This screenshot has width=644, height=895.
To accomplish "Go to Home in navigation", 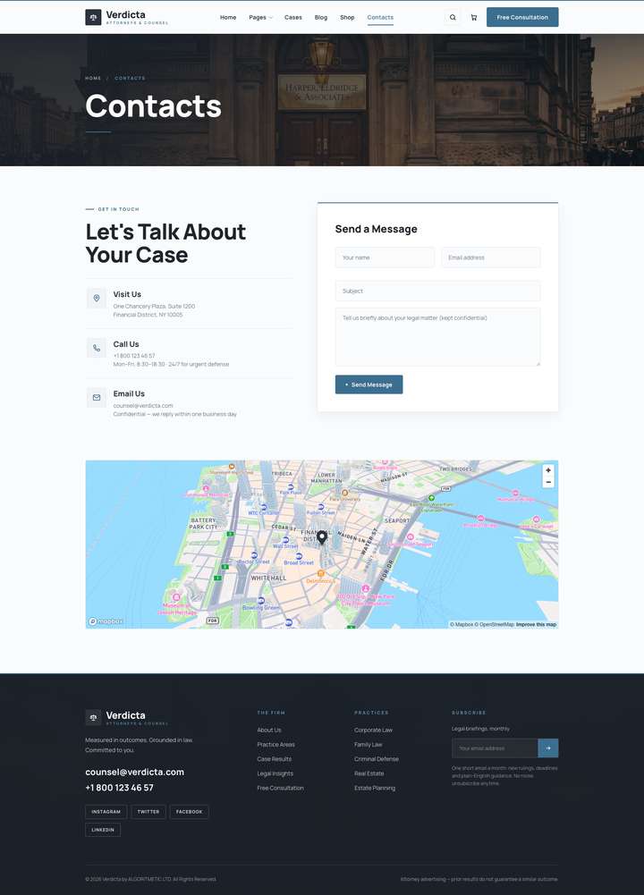I will tap(228, 17).
